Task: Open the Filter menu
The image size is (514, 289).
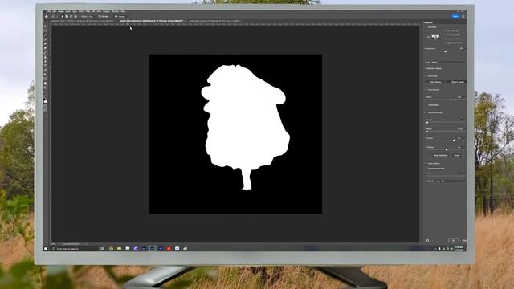Action: click(88, 11)
